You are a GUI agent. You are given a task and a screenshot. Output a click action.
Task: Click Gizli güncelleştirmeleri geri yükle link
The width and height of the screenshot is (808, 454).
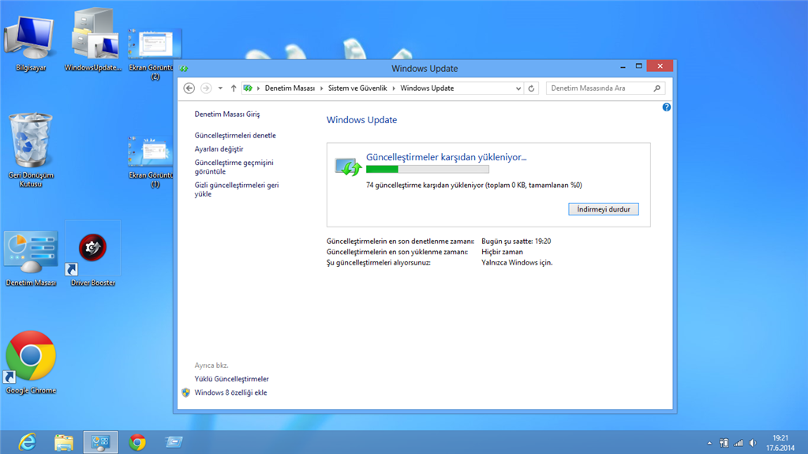tap(237, 189)
